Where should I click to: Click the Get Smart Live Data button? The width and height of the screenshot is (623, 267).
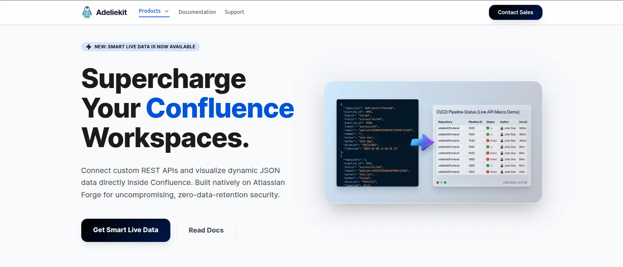[x=126, y=230]
